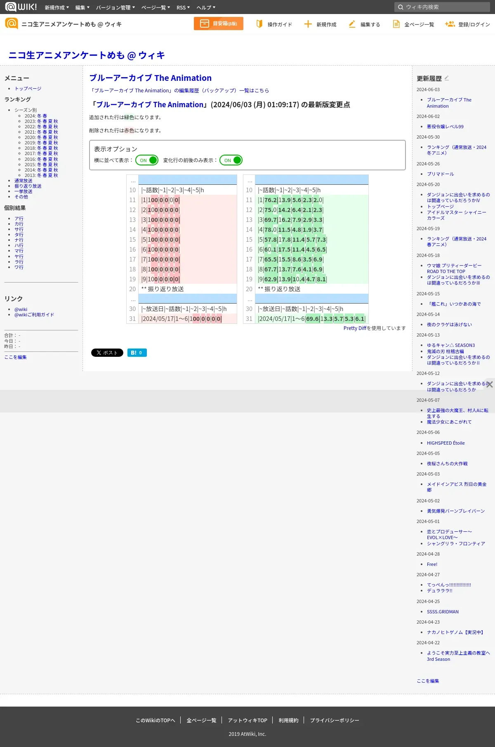
Task: Open プライバシーポリシー in the footer
Action: (x=335, y=720)
